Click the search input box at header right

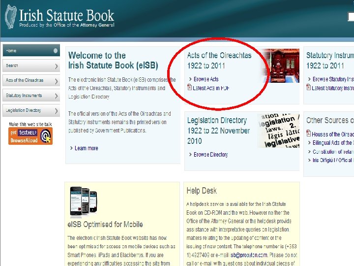coord(351,17)
